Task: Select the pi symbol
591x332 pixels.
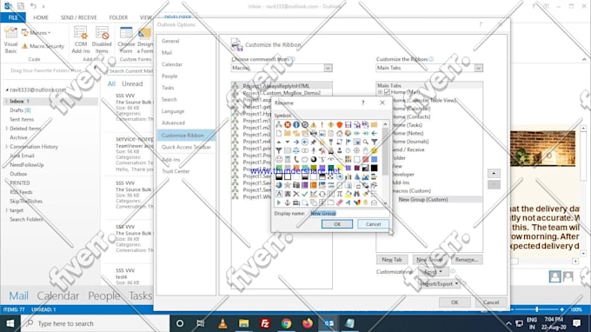Action: click(340, 194)
